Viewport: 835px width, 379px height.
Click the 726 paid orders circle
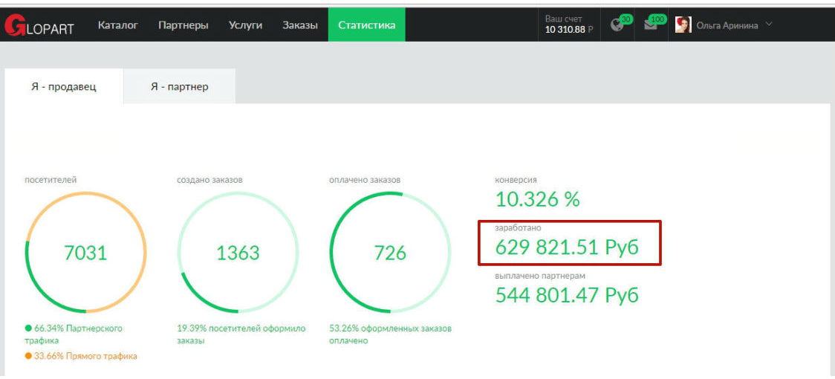pyautogui.click(x=390, y=253)
